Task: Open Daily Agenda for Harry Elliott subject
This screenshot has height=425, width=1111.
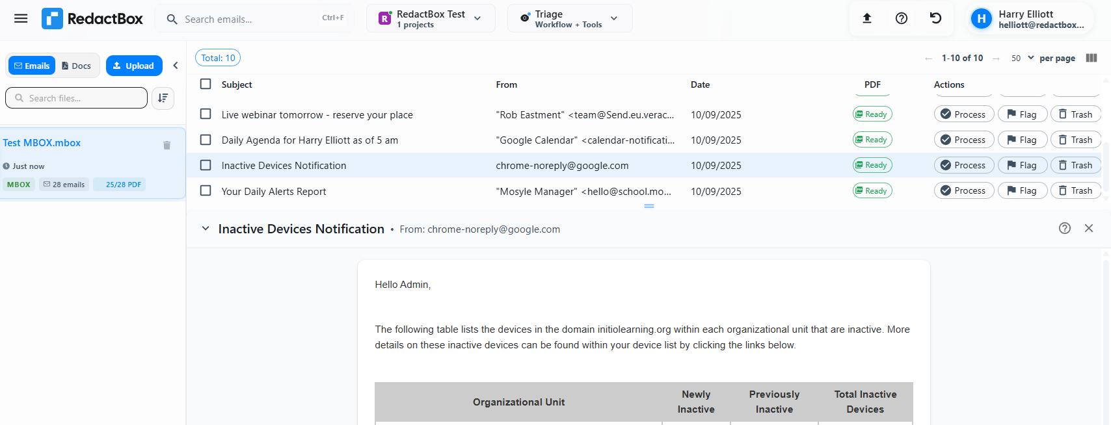Action: 310,140
